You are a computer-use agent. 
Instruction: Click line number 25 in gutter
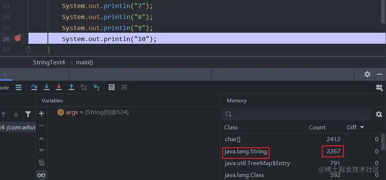tap(6, 28)
